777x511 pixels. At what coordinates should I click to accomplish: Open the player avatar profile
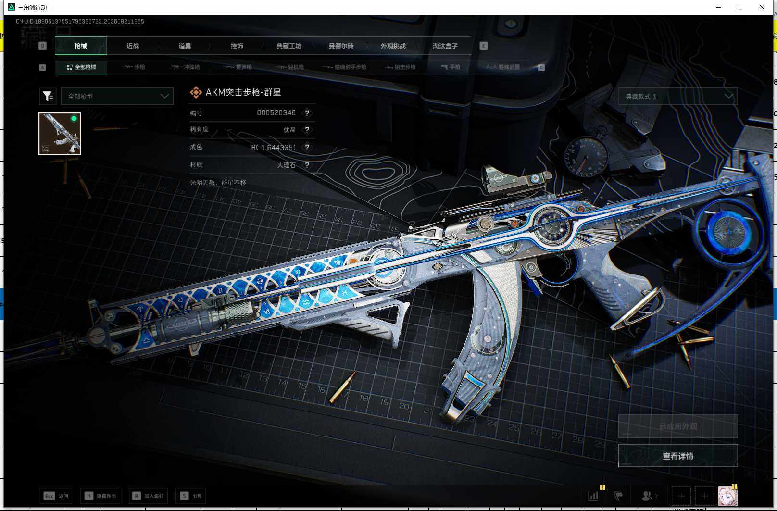click(727, 496)
